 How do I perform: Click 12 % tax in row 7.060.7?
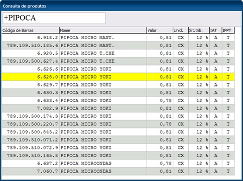click(x=202, y=171)
